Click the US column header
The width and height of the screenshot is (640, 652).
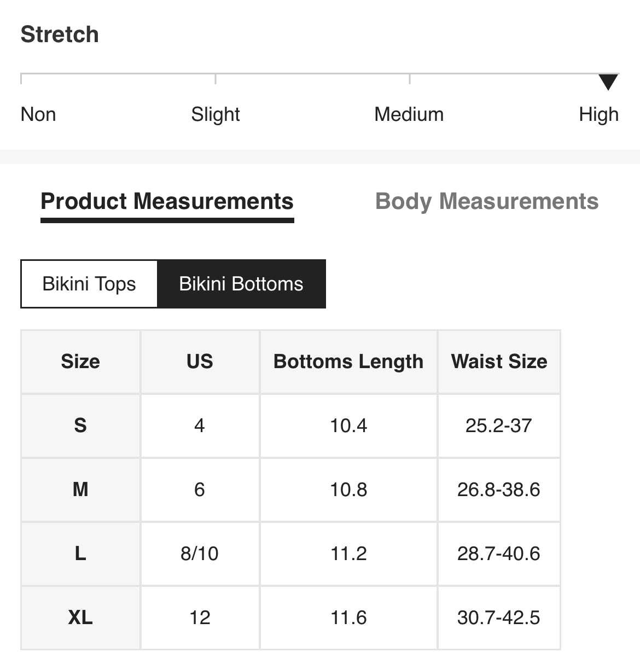[x=200, y=362]
